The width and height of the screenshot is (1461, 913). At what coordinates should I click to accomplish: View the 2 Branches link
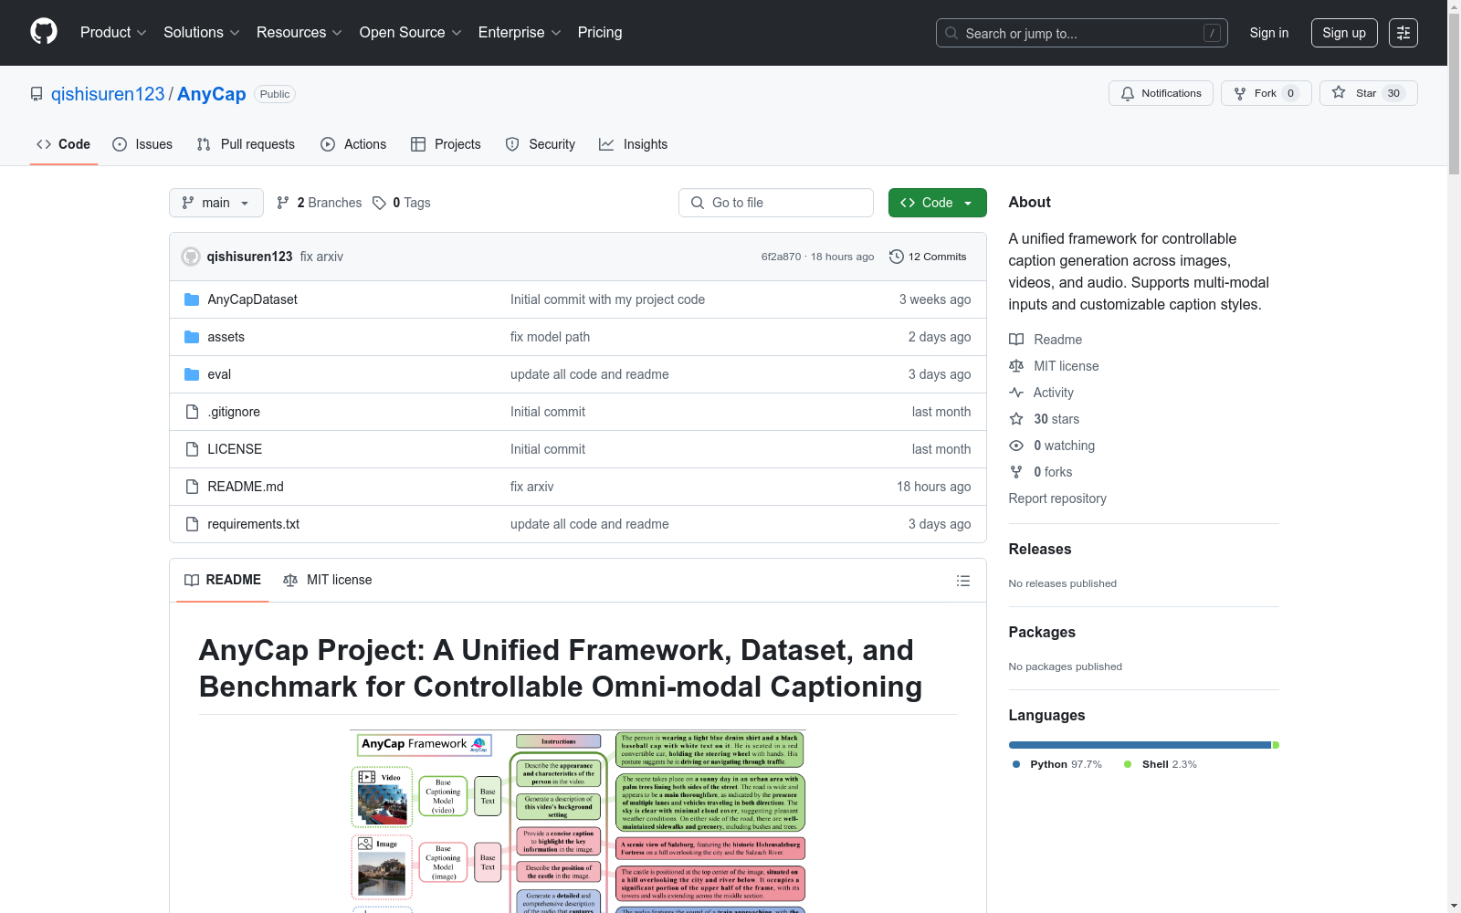coord(320,203)
